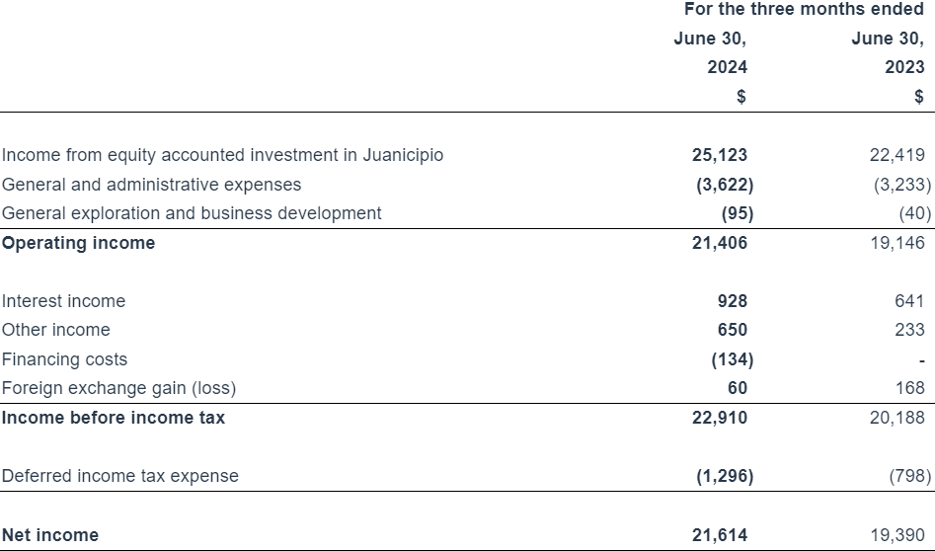The height and width of the screenshot is (551, 935).
Task: Click the Foreign exchange gain (loss) label
Action: [x=118, y=388]
